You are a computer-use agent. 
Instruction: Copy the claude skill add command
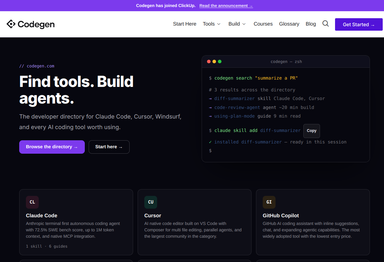click(311, 131)
